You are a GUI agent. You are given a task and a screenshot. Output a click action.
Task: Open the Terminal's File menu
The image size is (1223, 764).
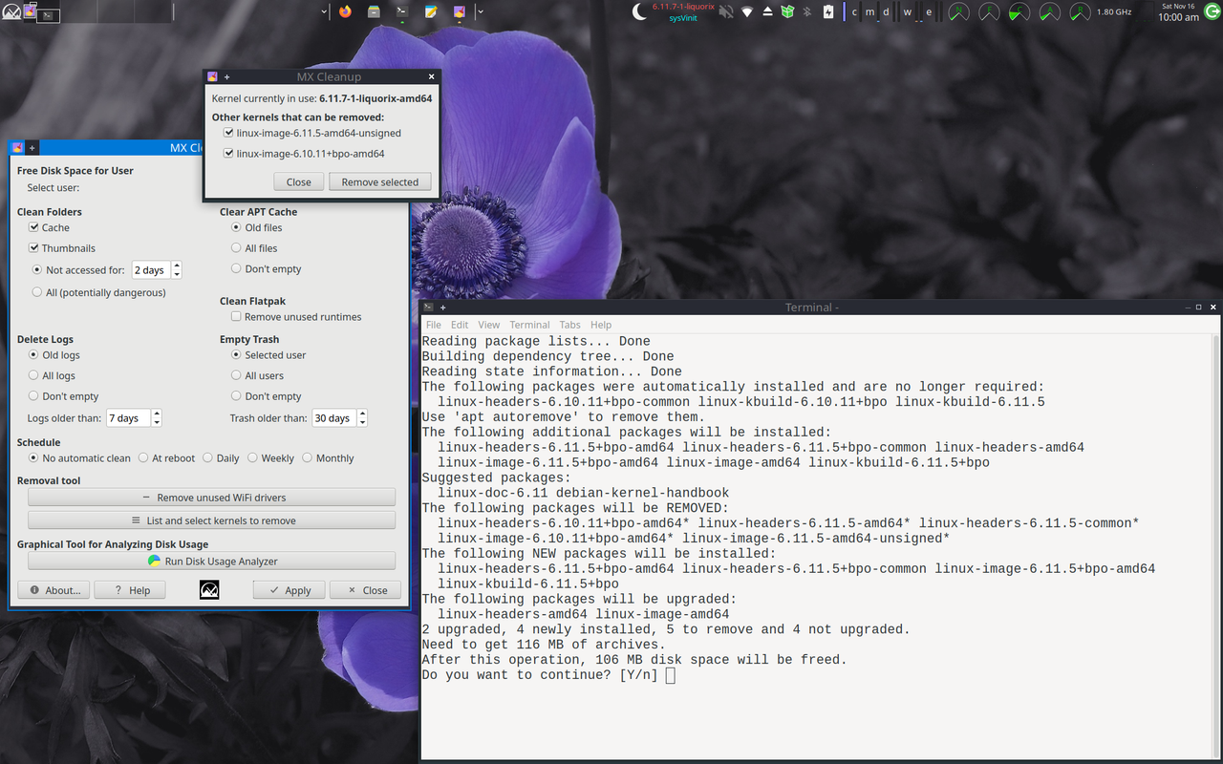[433, 324]
